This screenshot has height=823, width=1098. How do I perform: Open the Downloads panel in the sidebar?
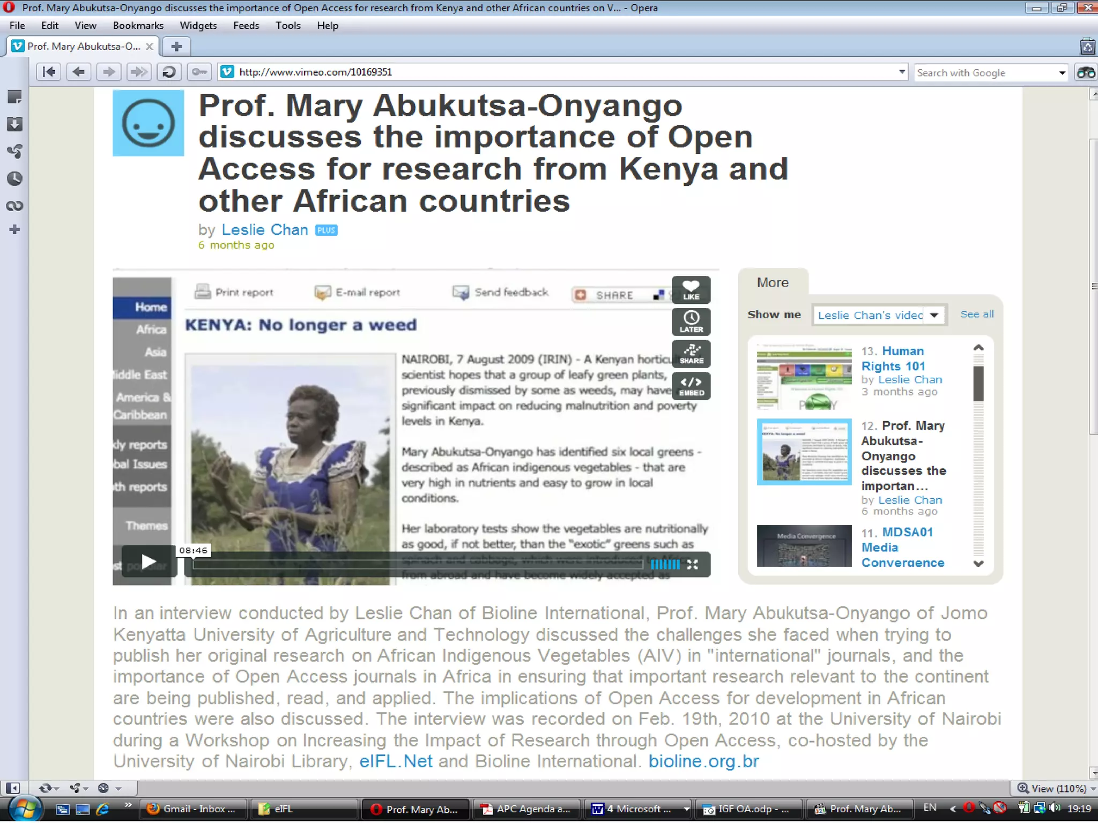click(14, 124)
